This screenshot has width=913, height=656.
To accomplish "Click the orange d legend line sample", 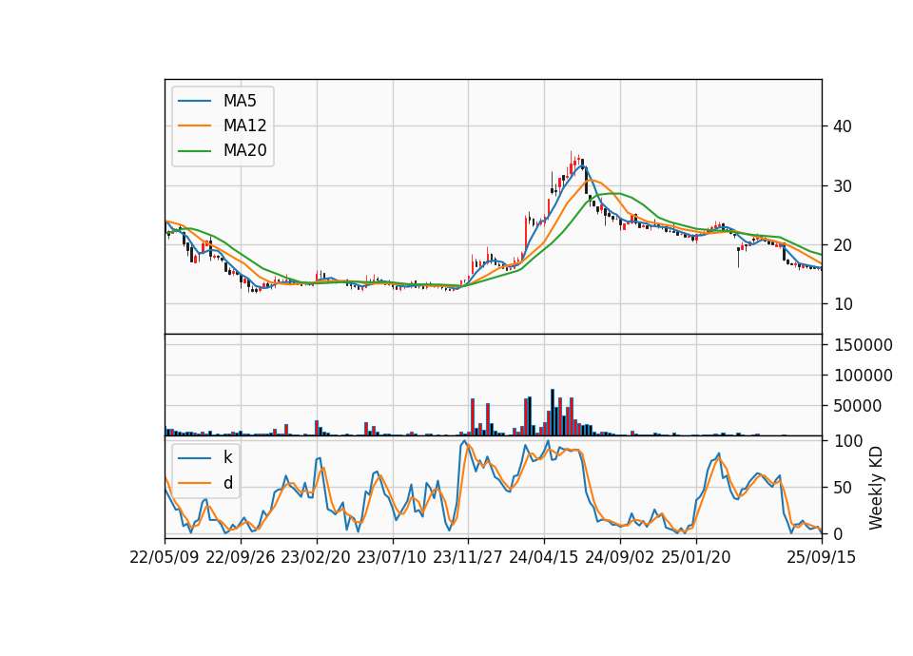I will tap(194, 483).
